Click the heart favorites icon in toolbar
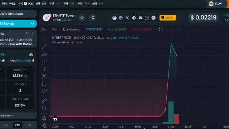Screen dimensions: 229x129 pos(44,91)
